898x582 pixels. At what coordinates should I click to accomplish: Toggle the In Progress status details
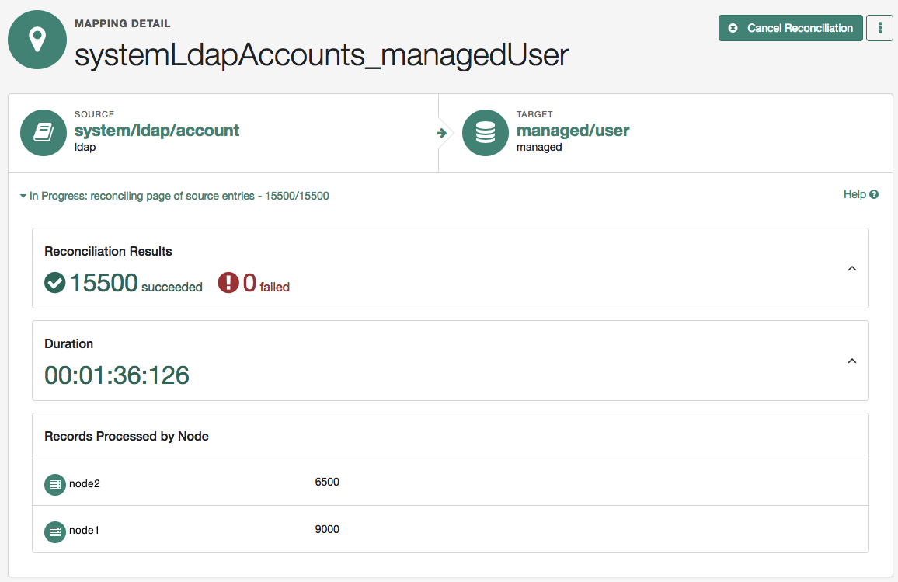click(x=23, y=197)
